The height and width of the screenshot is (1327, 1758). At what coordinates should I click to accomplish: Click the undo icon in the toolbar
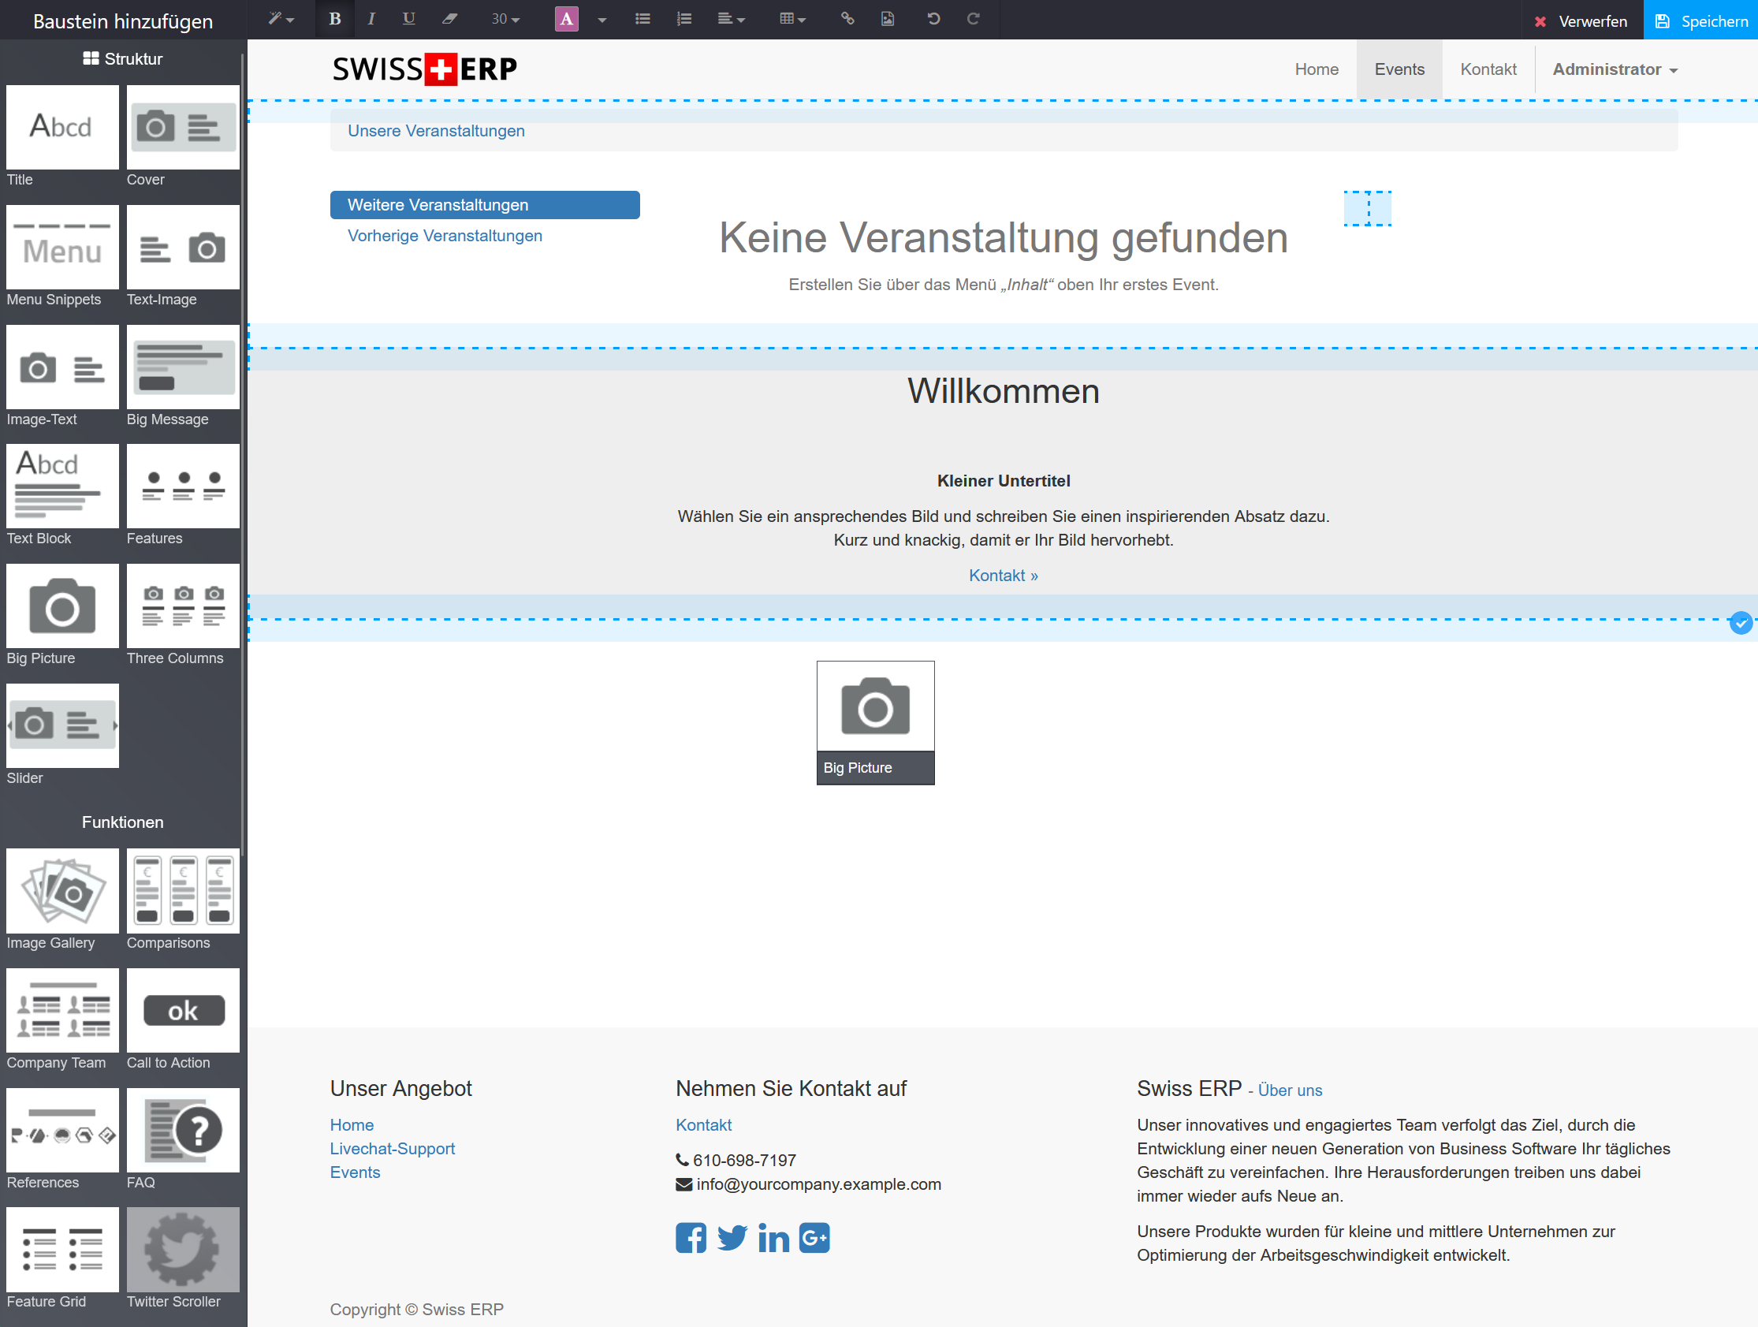pos(933,18)
